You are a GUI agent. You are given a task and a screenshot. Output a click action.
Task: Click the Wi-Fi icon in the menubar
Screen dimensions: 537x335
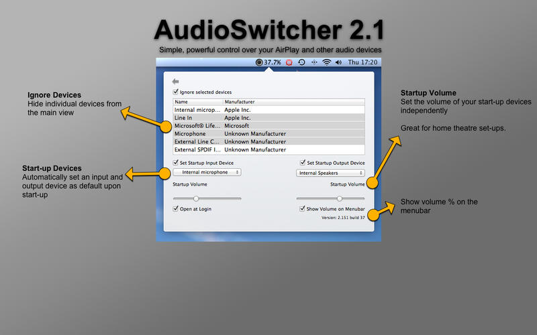(327, 62)
